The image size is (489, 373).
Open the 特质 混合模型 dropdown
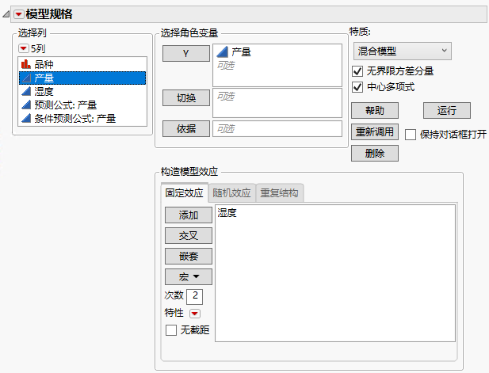click(x=400, y=51)
